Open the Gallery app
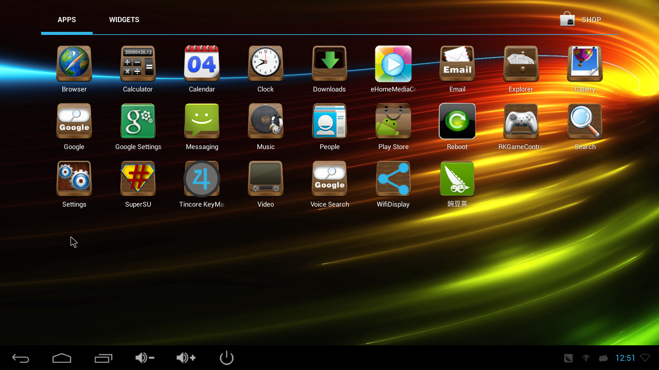Screen dimensions: 659x370 coord(585,64)
